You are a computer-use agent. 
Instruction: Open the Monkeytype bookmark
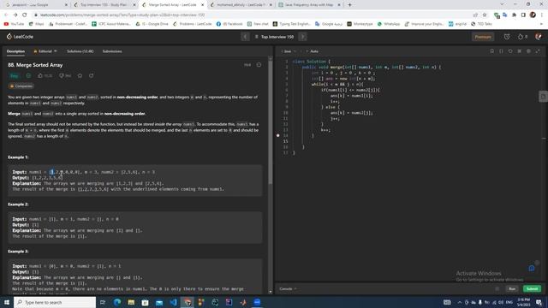click(x=360, y=24)
